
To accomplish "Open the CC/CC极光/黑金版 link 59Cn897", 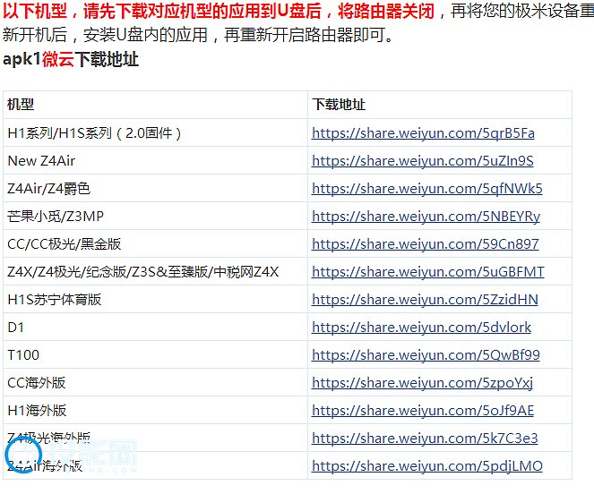I will [x=425, y=244].
